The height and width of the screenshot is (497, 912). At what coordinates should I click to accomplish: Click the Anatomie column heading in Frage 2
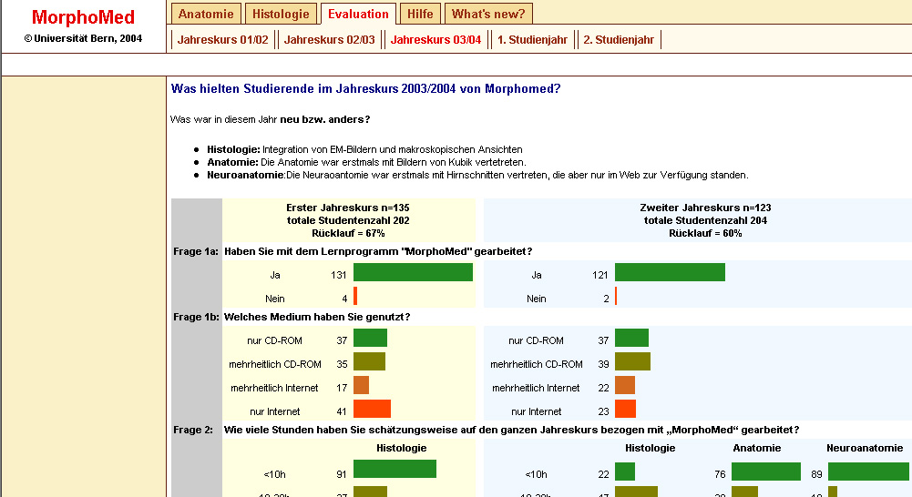(x=757, y=448)
